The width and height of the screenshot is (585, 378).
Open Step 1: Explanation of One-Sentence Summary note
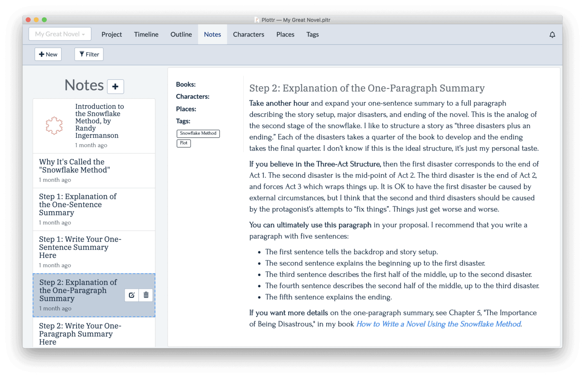94,209
